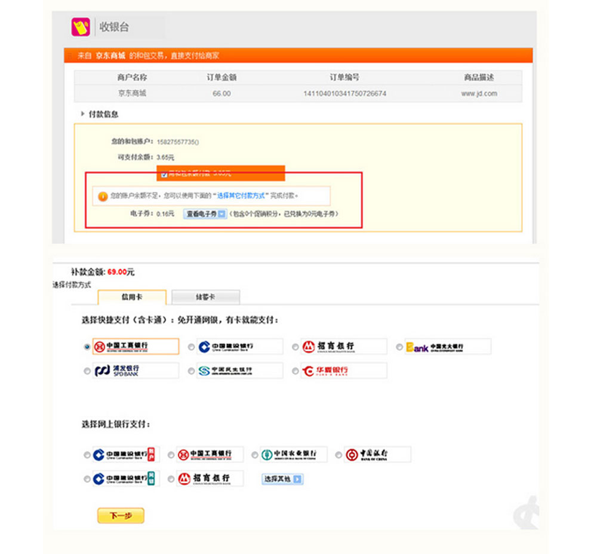
Task: Select the 招商银行 quick pay radio button
Action: tap(295, 347)
